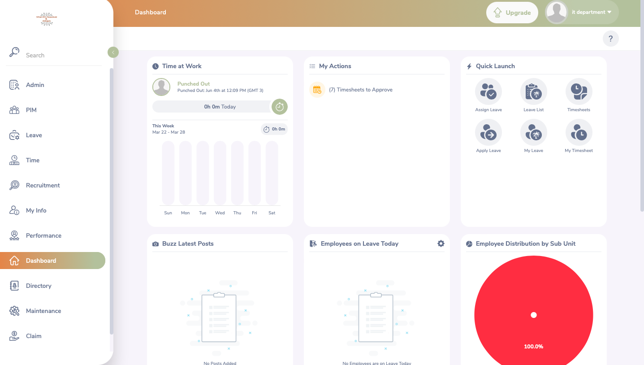Viewport: 644px width, 365px height.
Task: Open My Leave via its icon
Action: pyautogui.click(x=533, y=132)
